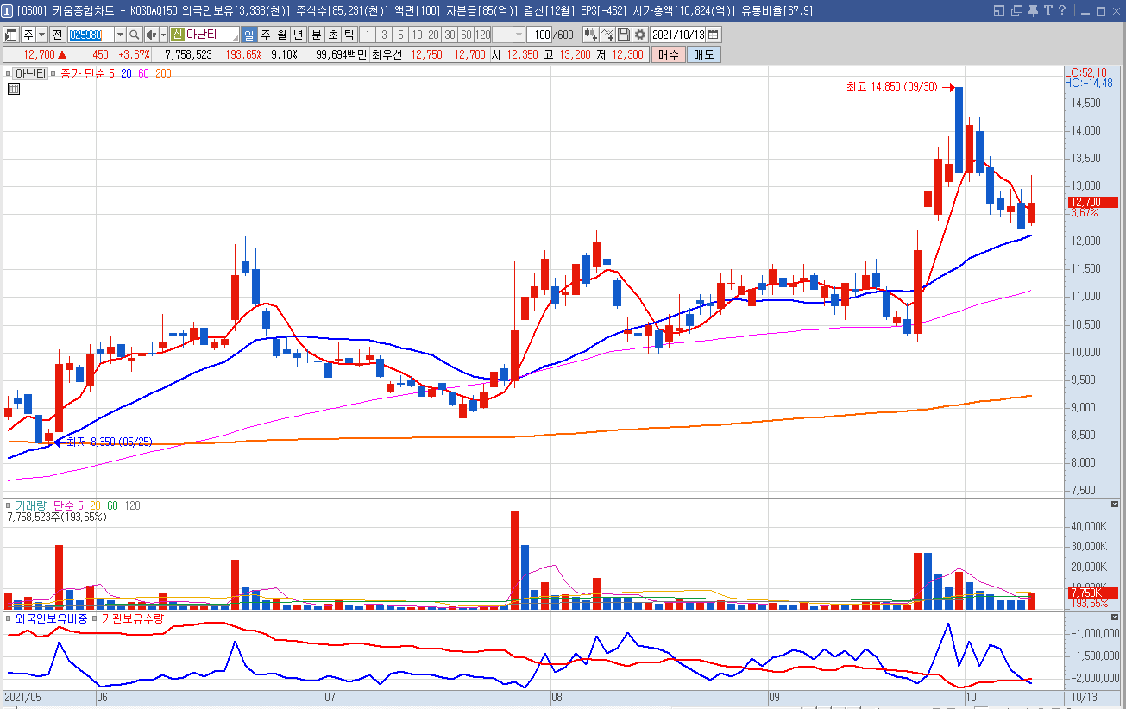Click the indicator line settings icon
The width and height of the screenshot is (1126, 709).
point(607,35)
